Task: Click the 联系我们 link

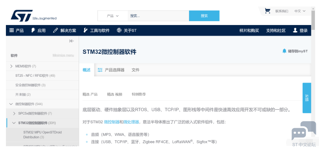Action: click(x=282, y=11)
